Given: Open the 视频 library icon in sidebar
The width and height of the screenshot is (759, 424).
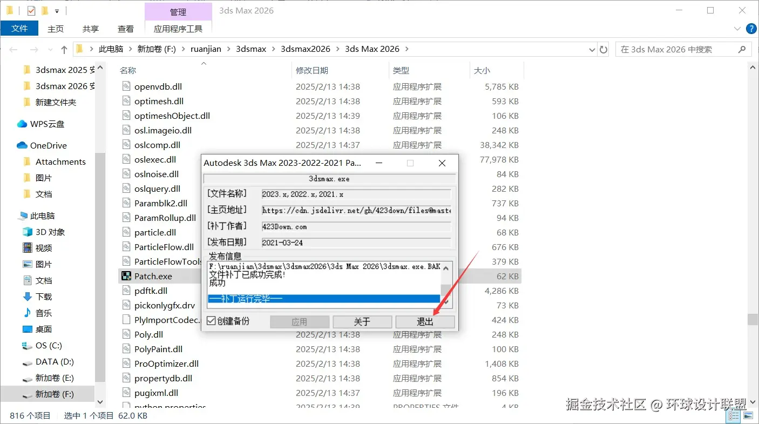Looking at the screenshot, I should [28, 248].
